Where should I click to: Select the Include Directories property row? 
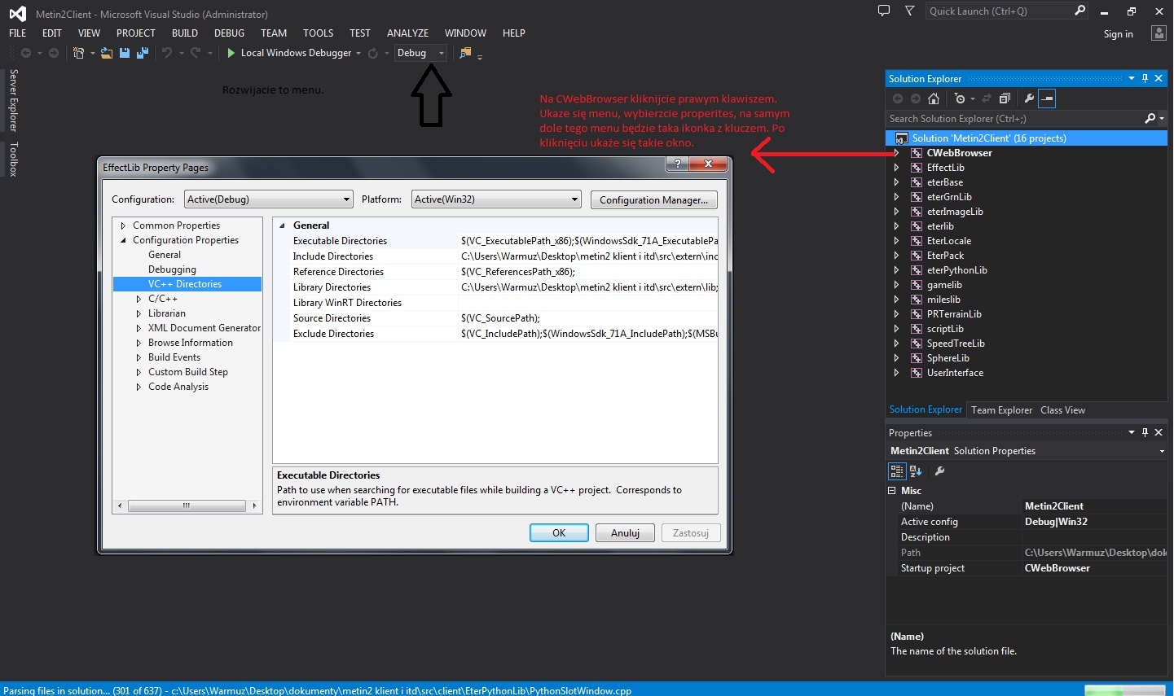pyautogui.click(x=495, y=256)
